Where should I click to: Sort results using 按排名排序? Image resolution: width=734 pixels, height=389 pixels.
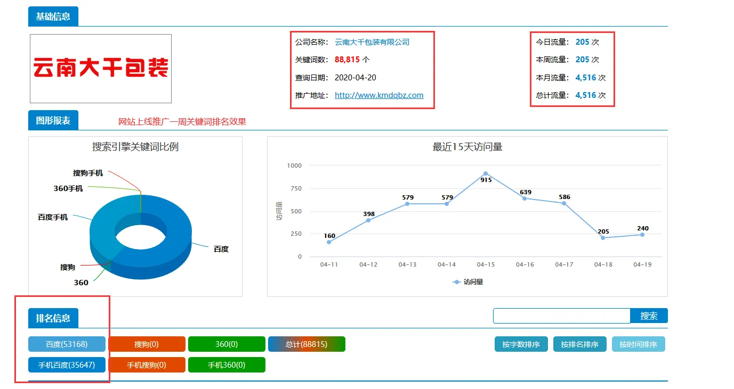[x=579, y=344]
